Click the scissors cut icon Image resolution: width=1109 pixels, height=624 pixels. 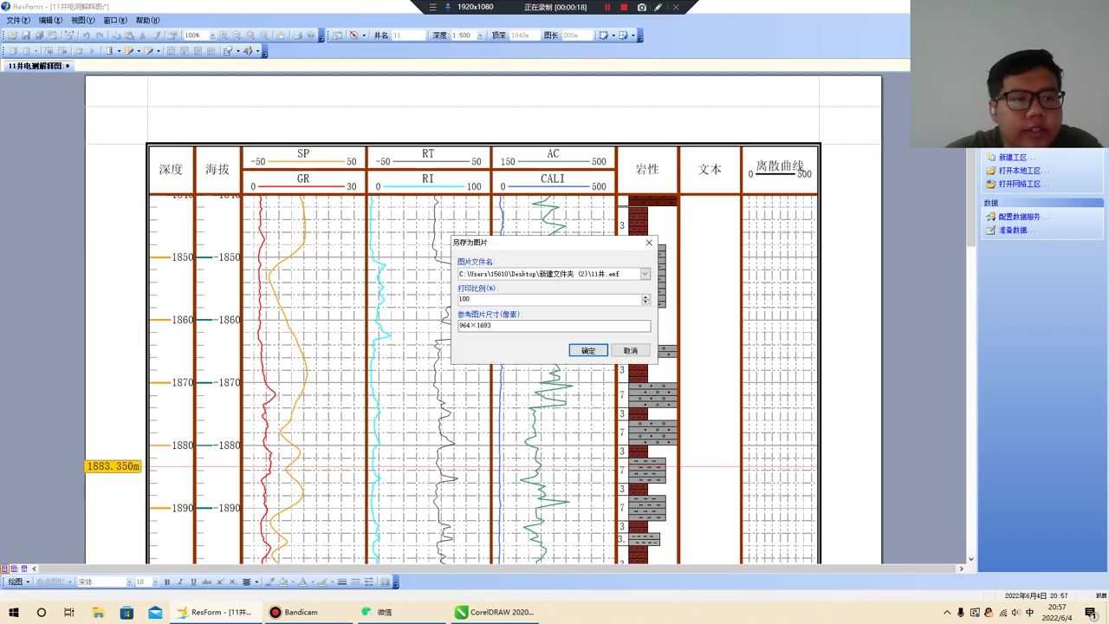pyautogui.click(x=142, y=36)
